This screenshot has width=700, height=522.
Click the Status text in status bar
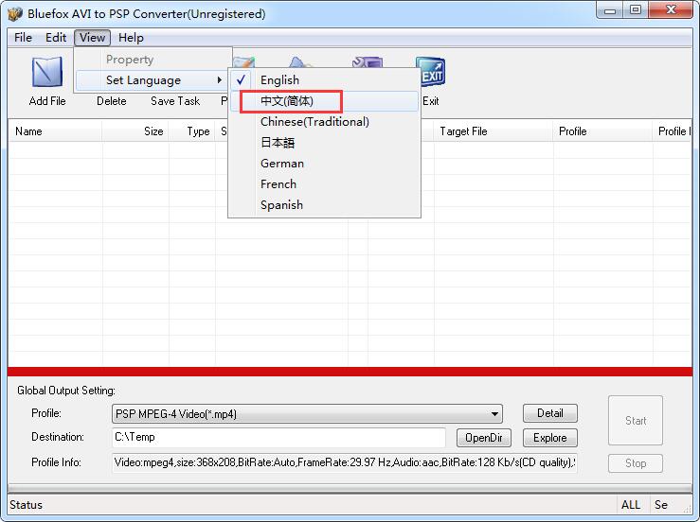tap(26, 505)
